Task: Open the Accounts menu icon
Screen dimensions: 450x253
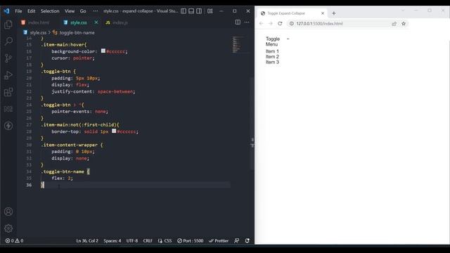Action: [8, 212]
